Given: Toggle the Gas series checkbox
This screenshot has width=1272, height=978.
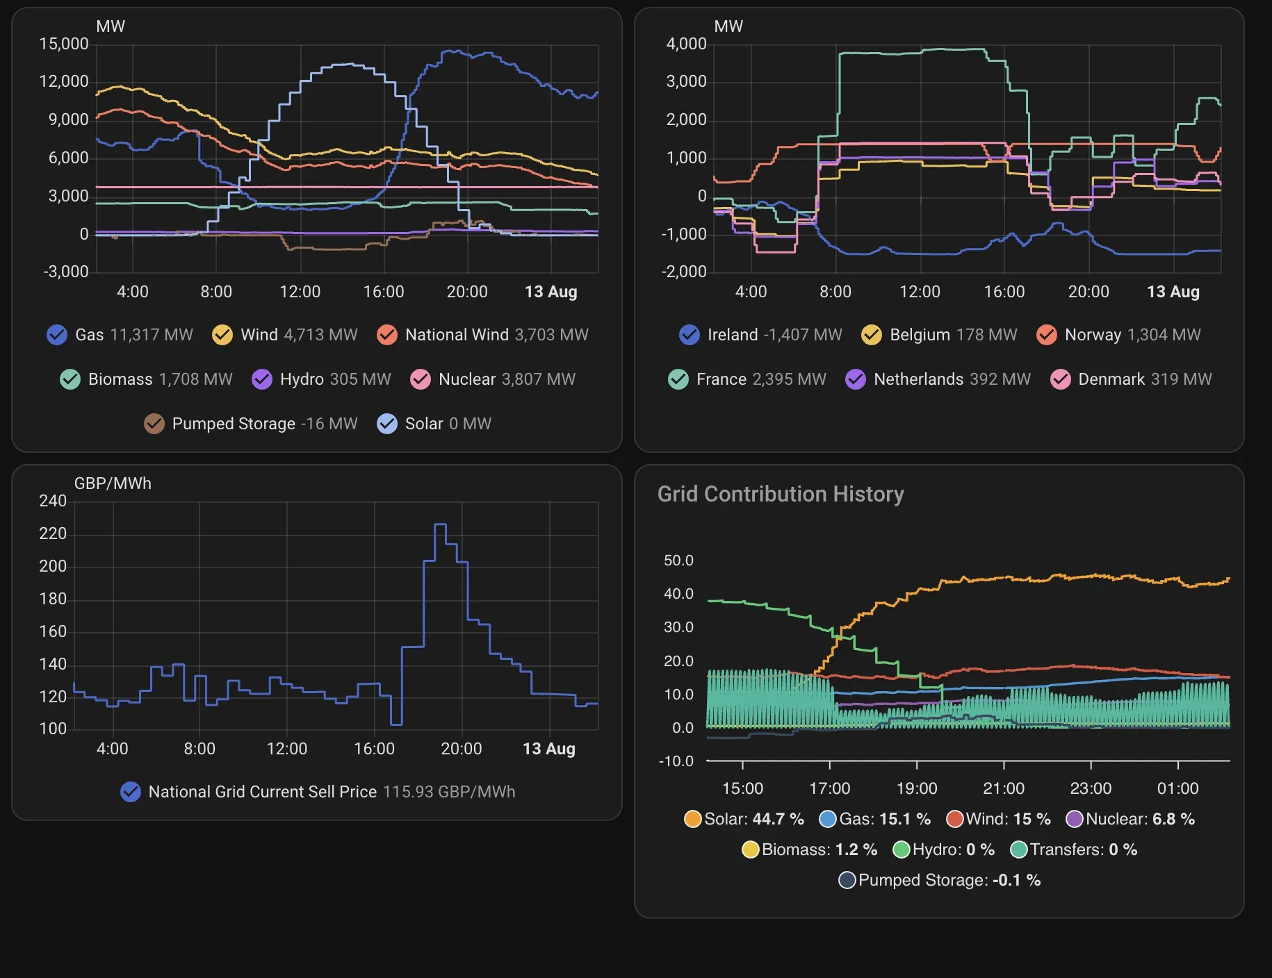Looking at the screenshot, I should click(x=57, y=335).
